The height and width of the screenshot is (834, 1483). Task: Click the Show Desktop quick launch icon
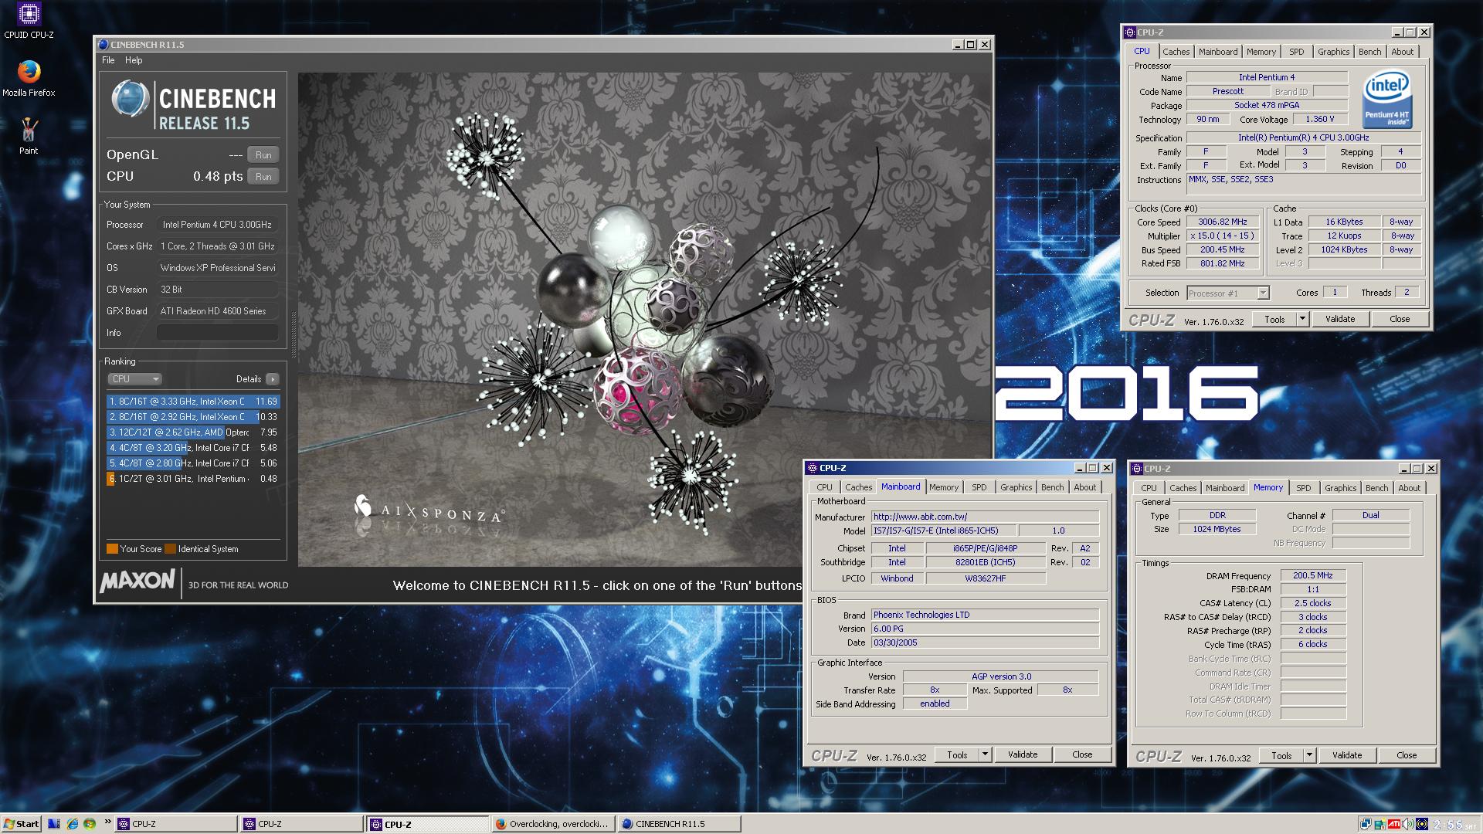click(x=54, y=824)
